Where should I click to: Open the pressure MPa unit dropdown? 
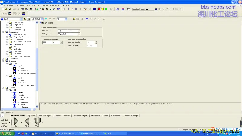pos(79,31)
